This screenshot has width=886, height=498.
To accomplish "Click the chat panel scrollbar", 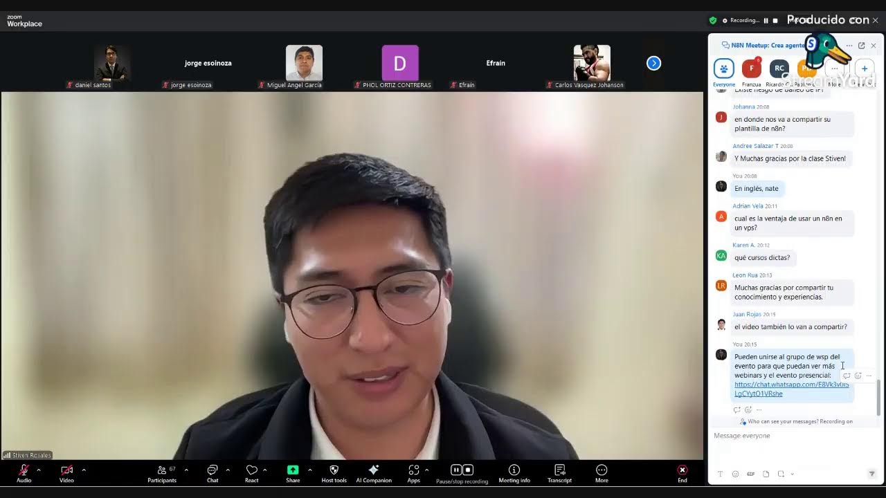I will pos(879,397).
